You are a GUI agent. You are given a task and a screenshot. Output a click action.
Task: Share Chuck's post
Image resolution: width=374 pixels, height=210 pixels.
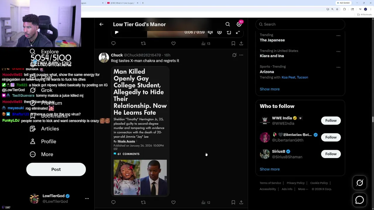tap(241, 202)
